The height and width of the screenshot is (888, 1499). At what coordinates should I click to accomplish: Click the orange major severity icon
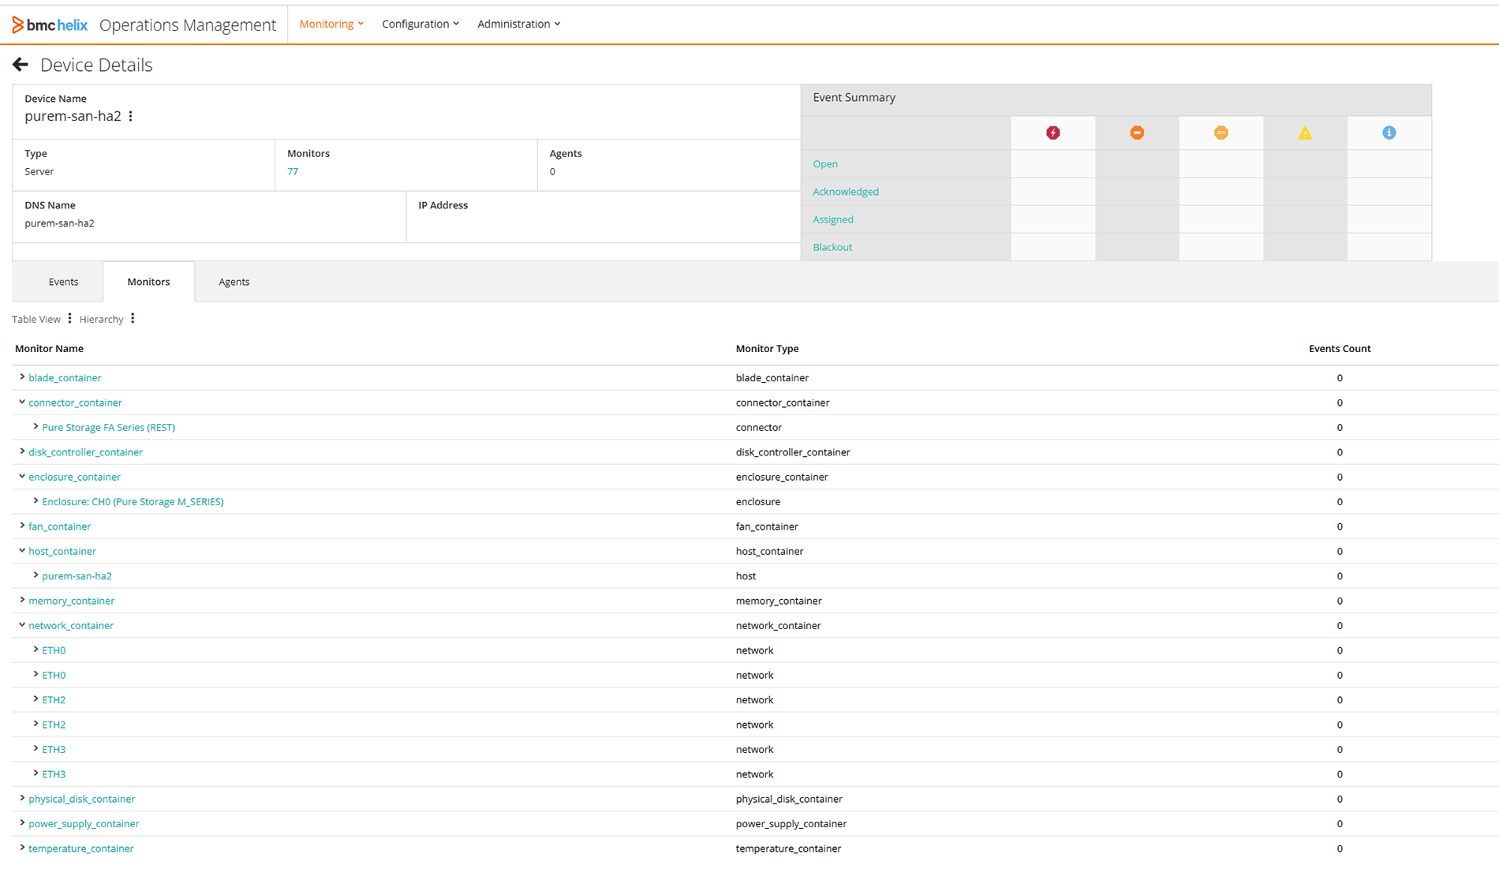[x=1137, y=133]
